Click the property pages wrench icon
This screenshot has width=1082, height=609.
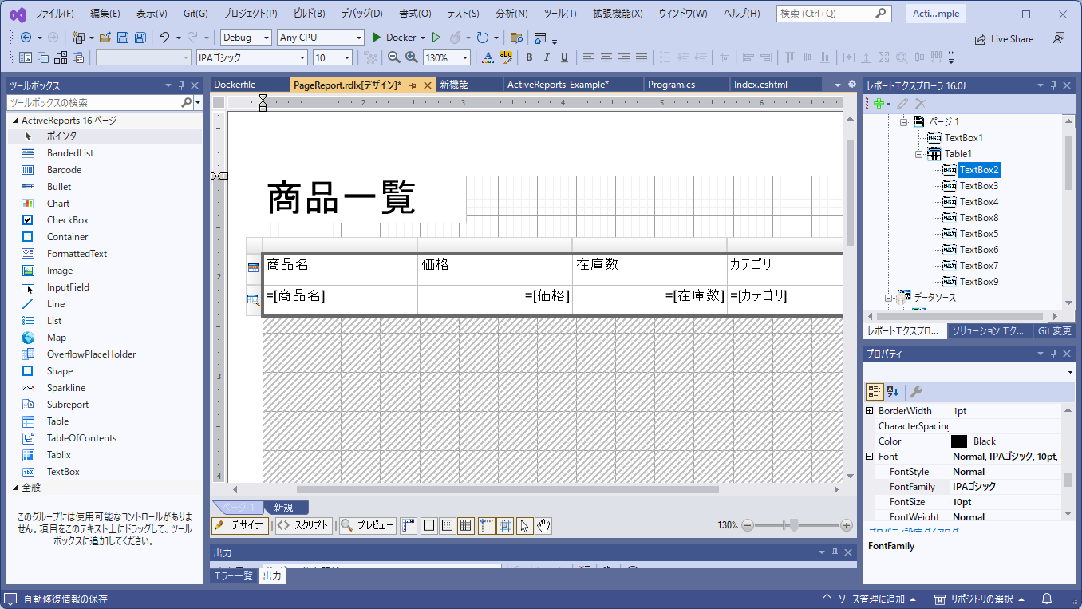click(x=916, y=392)
